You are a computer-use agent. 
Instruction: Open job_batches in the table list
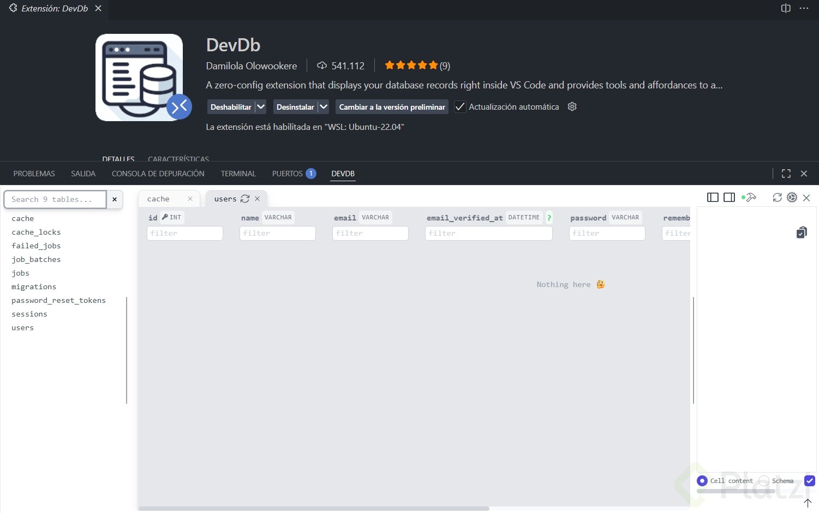click(36, 259)
